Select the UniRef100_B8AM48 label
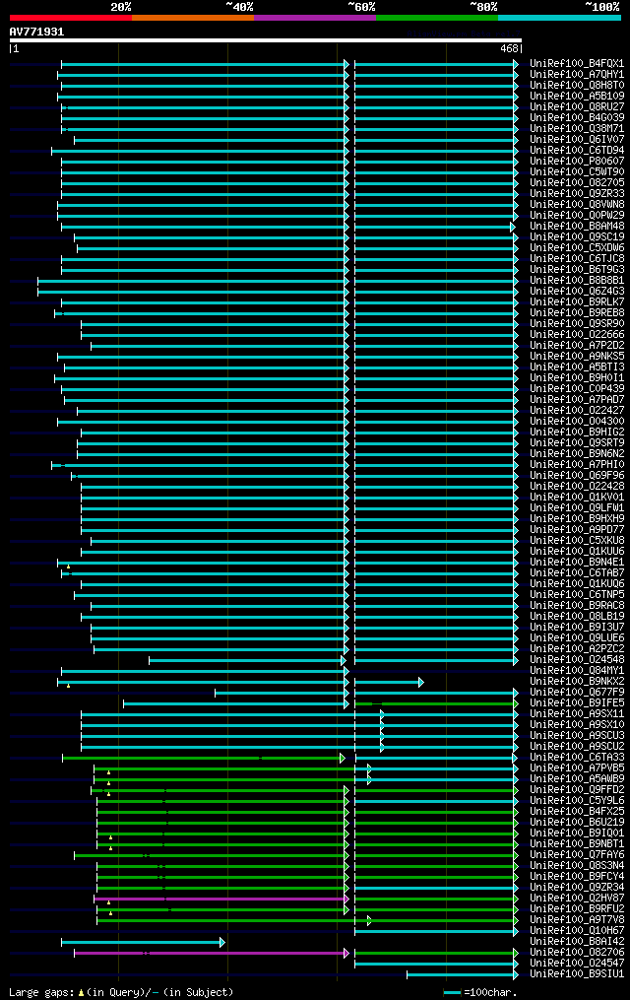The width and height of the screenshot is (630, 1000). [x=577, y=227]
